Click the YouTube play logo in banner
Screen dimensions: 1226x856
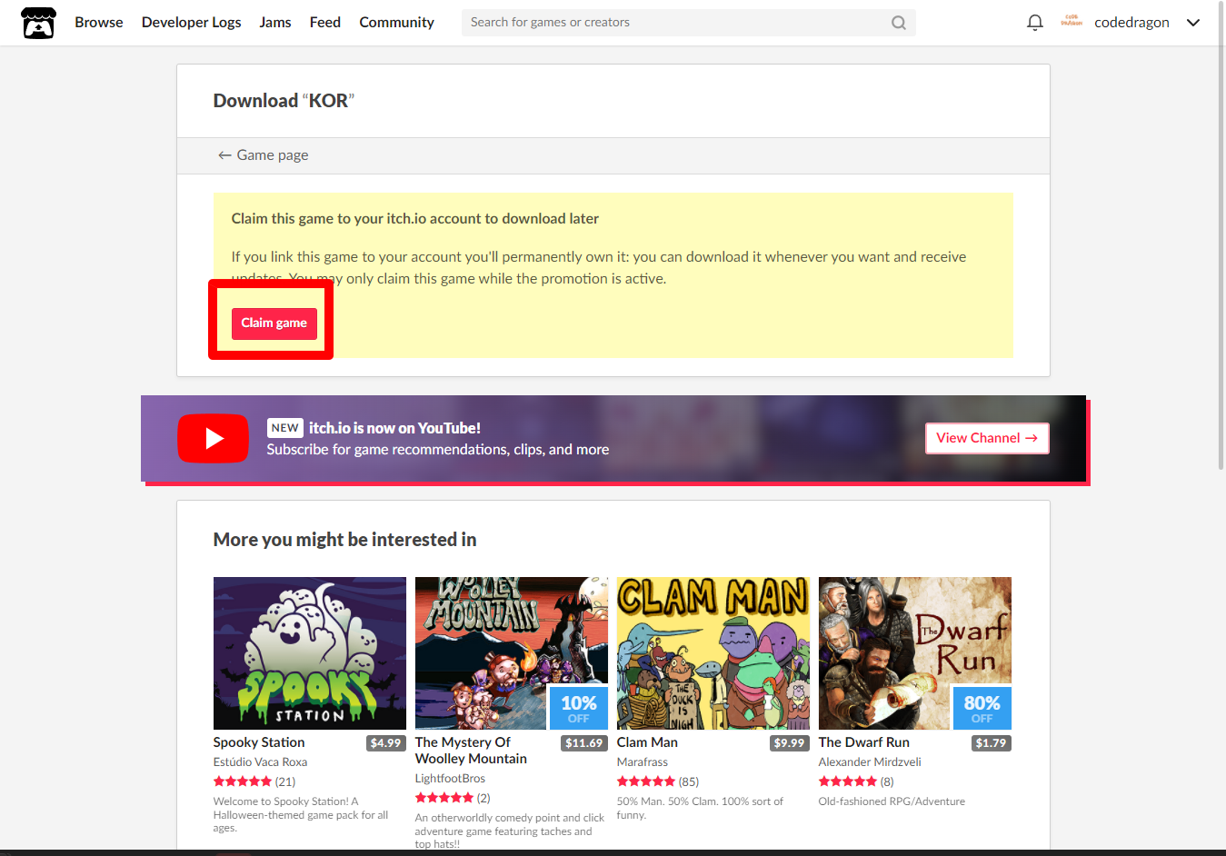coord(213,438)
